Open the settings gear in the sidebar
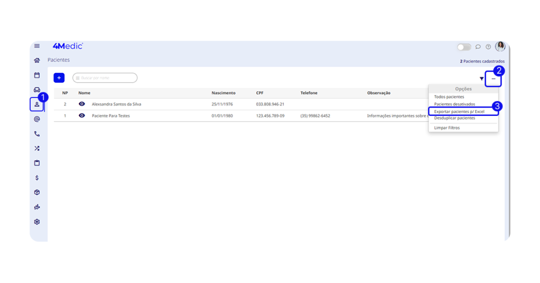 [37, 222]
